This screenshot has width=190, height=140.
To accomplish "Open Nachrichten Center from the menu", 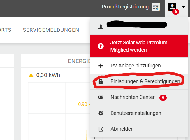I will click(x=133, y=97).
